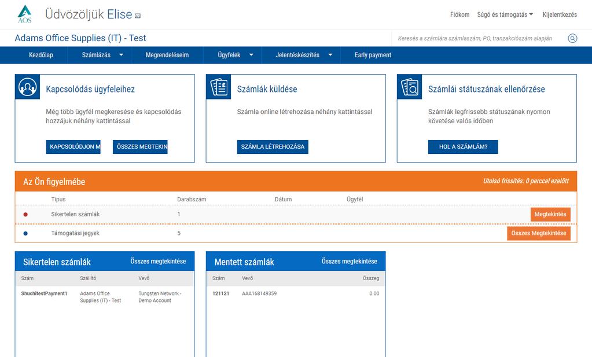Click buyer AAA168149359
The width and height of the screenshot is (592, 357).
[259, 293]
